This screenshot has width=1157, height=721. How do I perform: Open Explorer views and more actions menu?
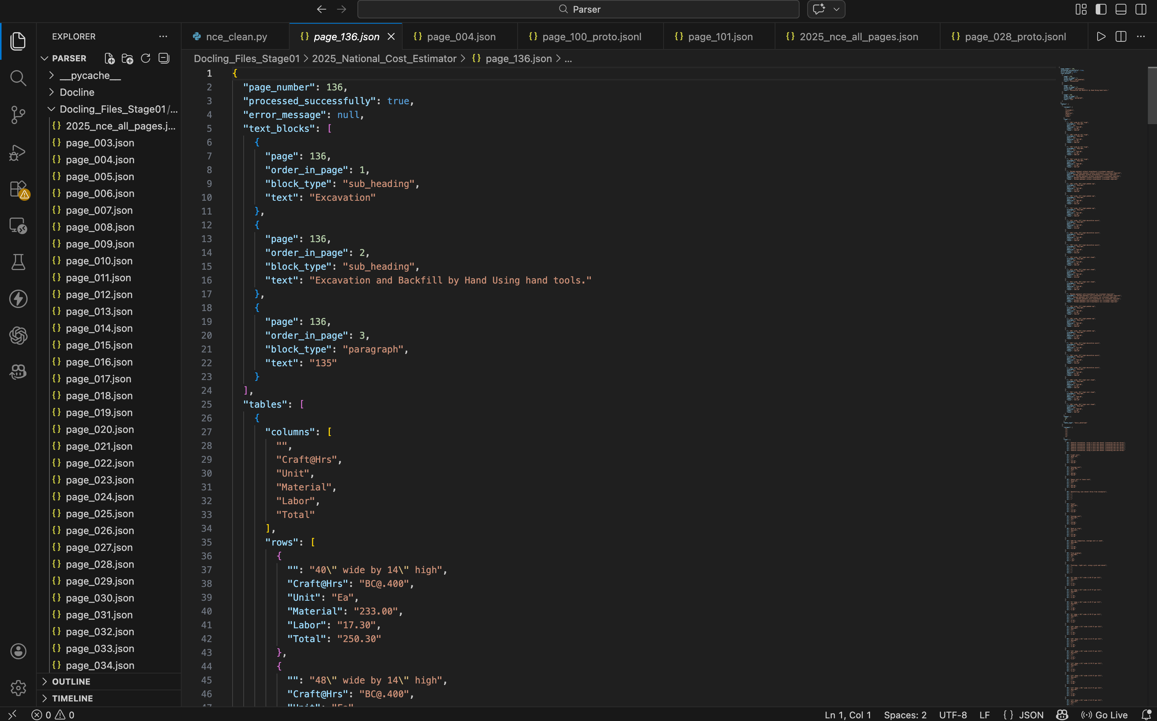[163, 37]
